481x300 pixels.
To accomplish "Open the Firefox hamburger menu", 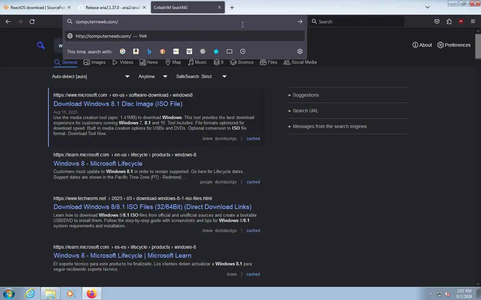I will pyautogui.click(x=473, y=22).
